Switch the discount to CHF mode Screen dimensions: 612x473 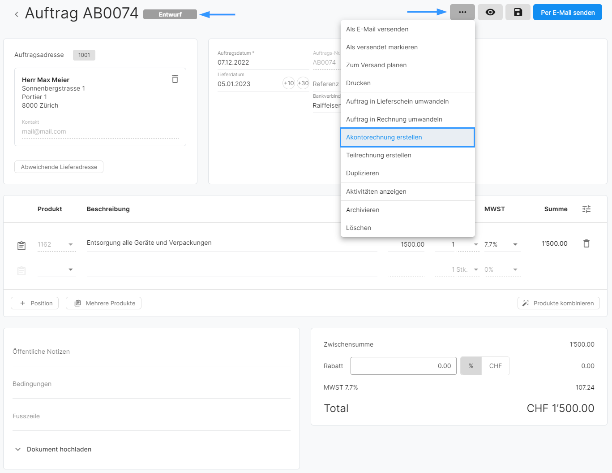coord(496,366)
